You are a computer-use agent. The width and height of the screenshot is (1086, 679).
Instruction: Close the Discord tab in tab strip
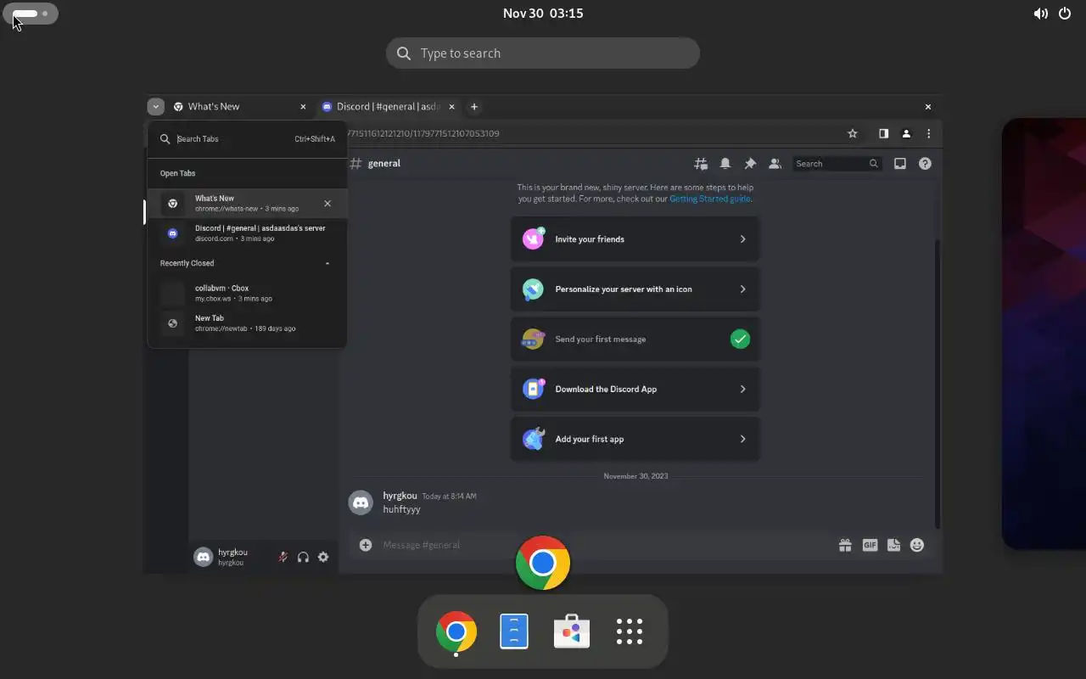coord(451,107)
